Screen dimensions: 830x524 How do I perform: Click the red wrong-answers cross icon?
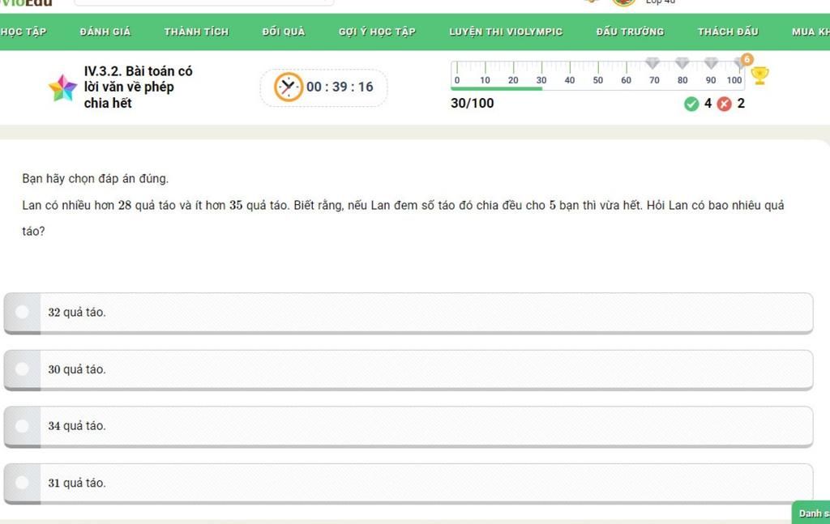[724, 104]
